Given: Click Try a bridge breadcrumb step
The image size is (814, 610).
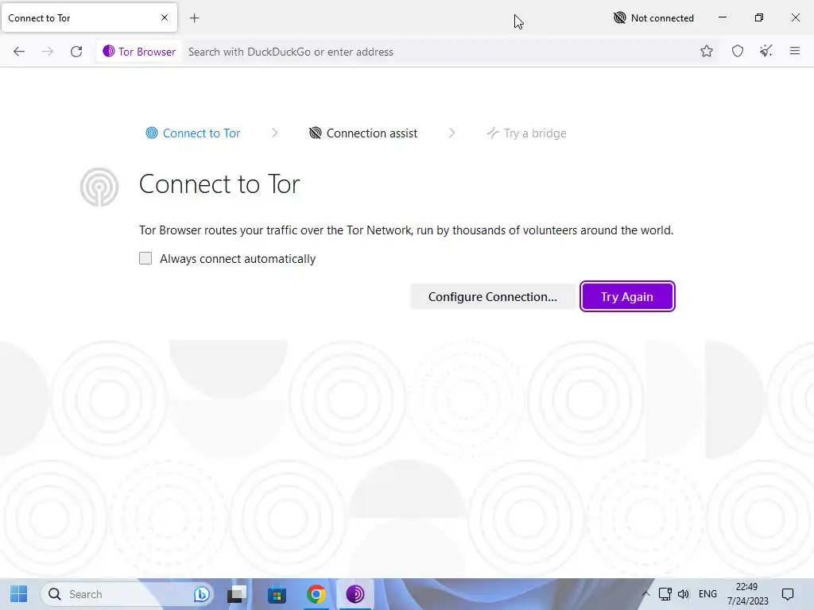Looking at the screenshot, I should (x=526, y=133).
